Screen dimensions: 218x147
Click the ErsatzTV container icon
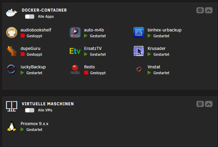click(x=75, y=51)
